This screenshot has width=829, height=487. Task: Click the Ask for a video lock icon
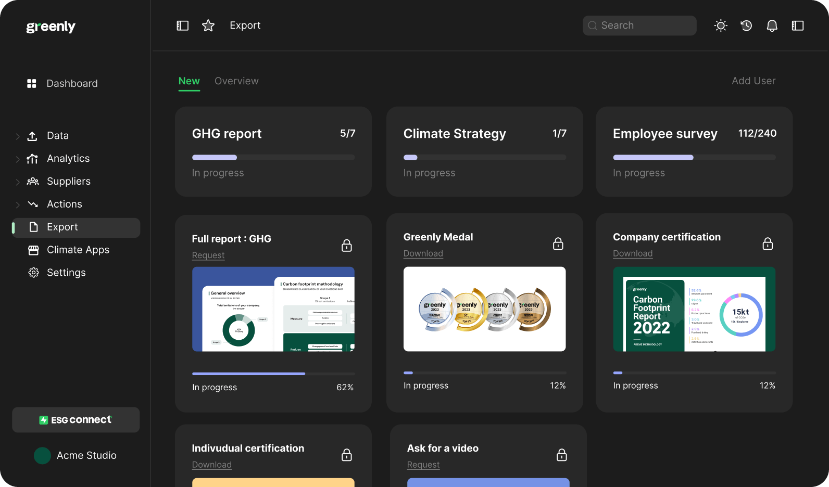(562, 455)
